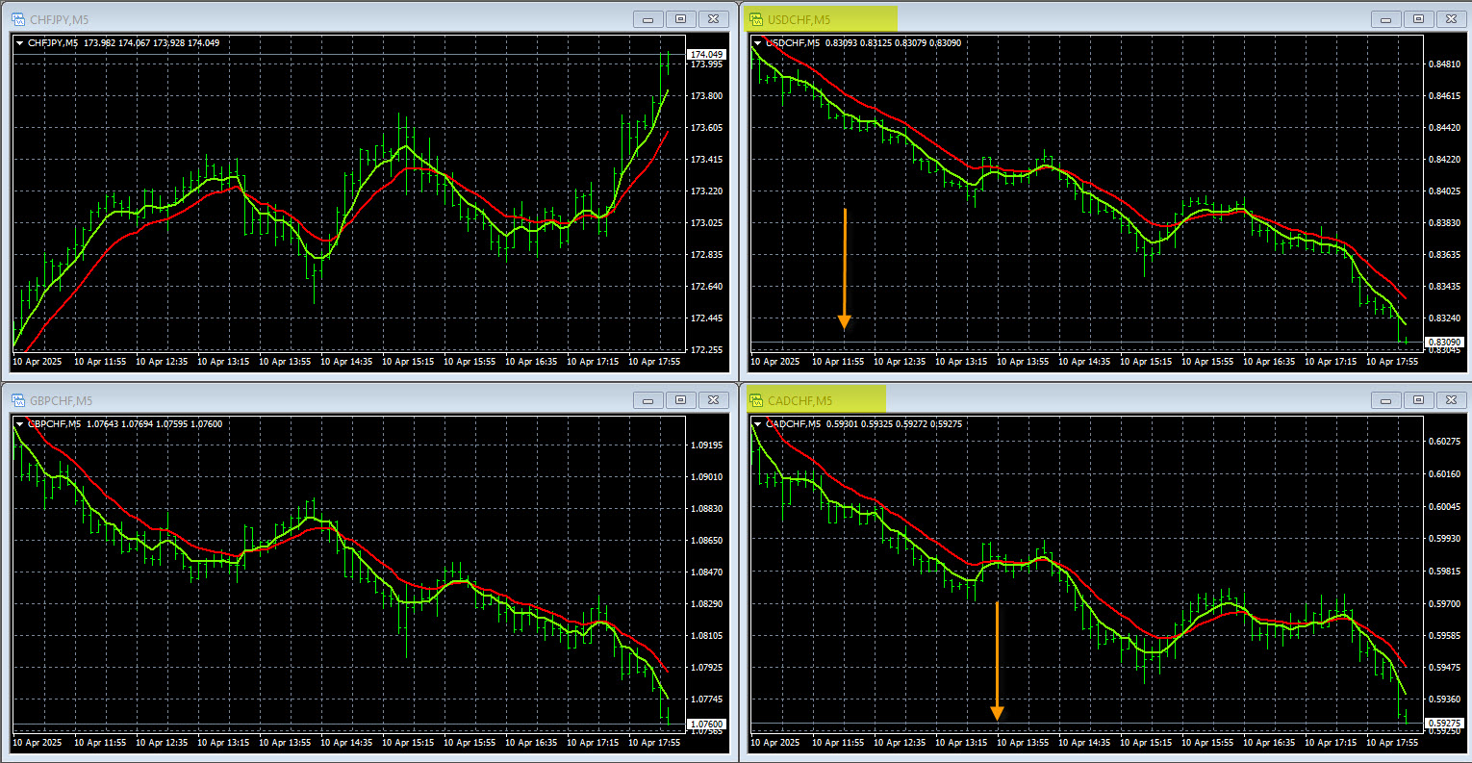The width and height of the screenshot is (1472, 763).
Task: Activate the GBPCHF,M5 window title bar
Action: pos(337,400)
